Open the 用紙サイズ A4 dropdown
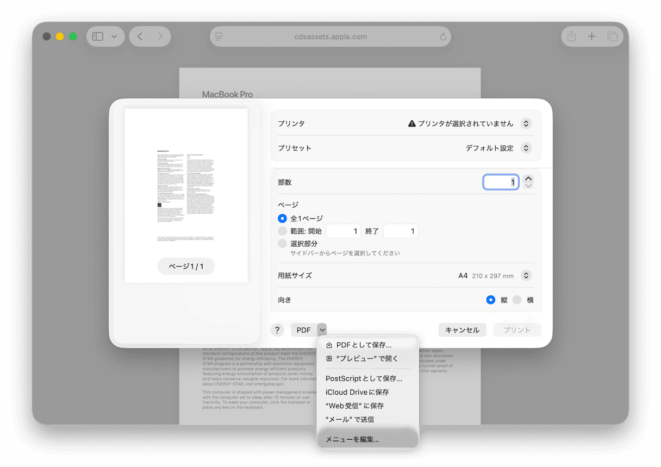661x467 pixels. tap(526, 276)
